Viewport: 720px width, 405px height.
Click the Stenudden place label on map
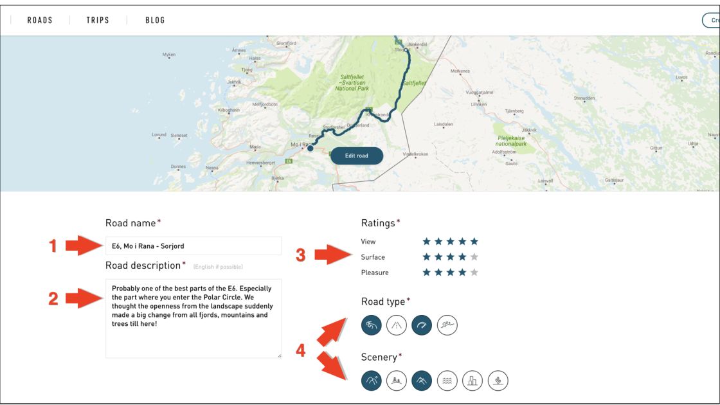click(584, 98)
